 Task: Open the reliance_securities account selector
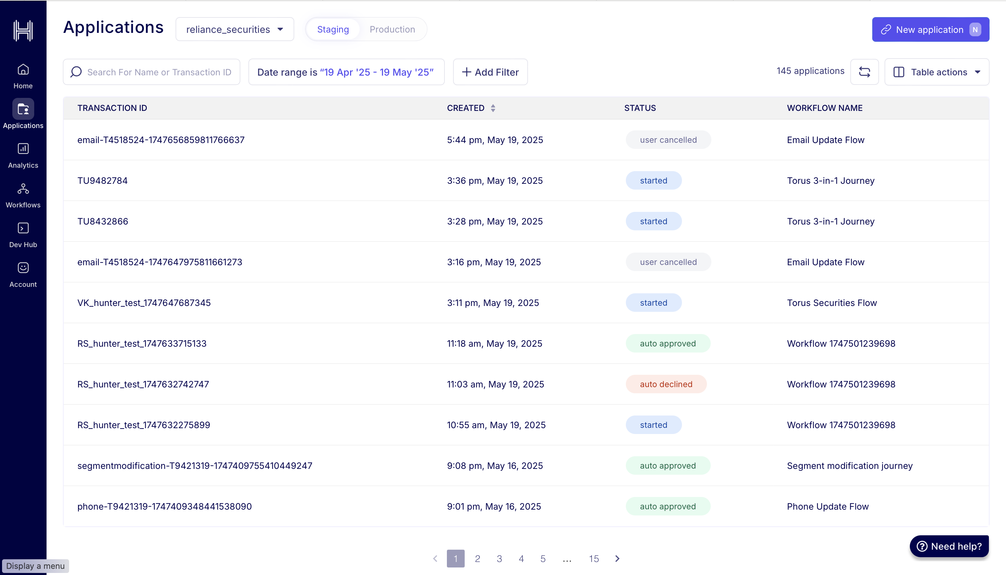pos(234,29)
